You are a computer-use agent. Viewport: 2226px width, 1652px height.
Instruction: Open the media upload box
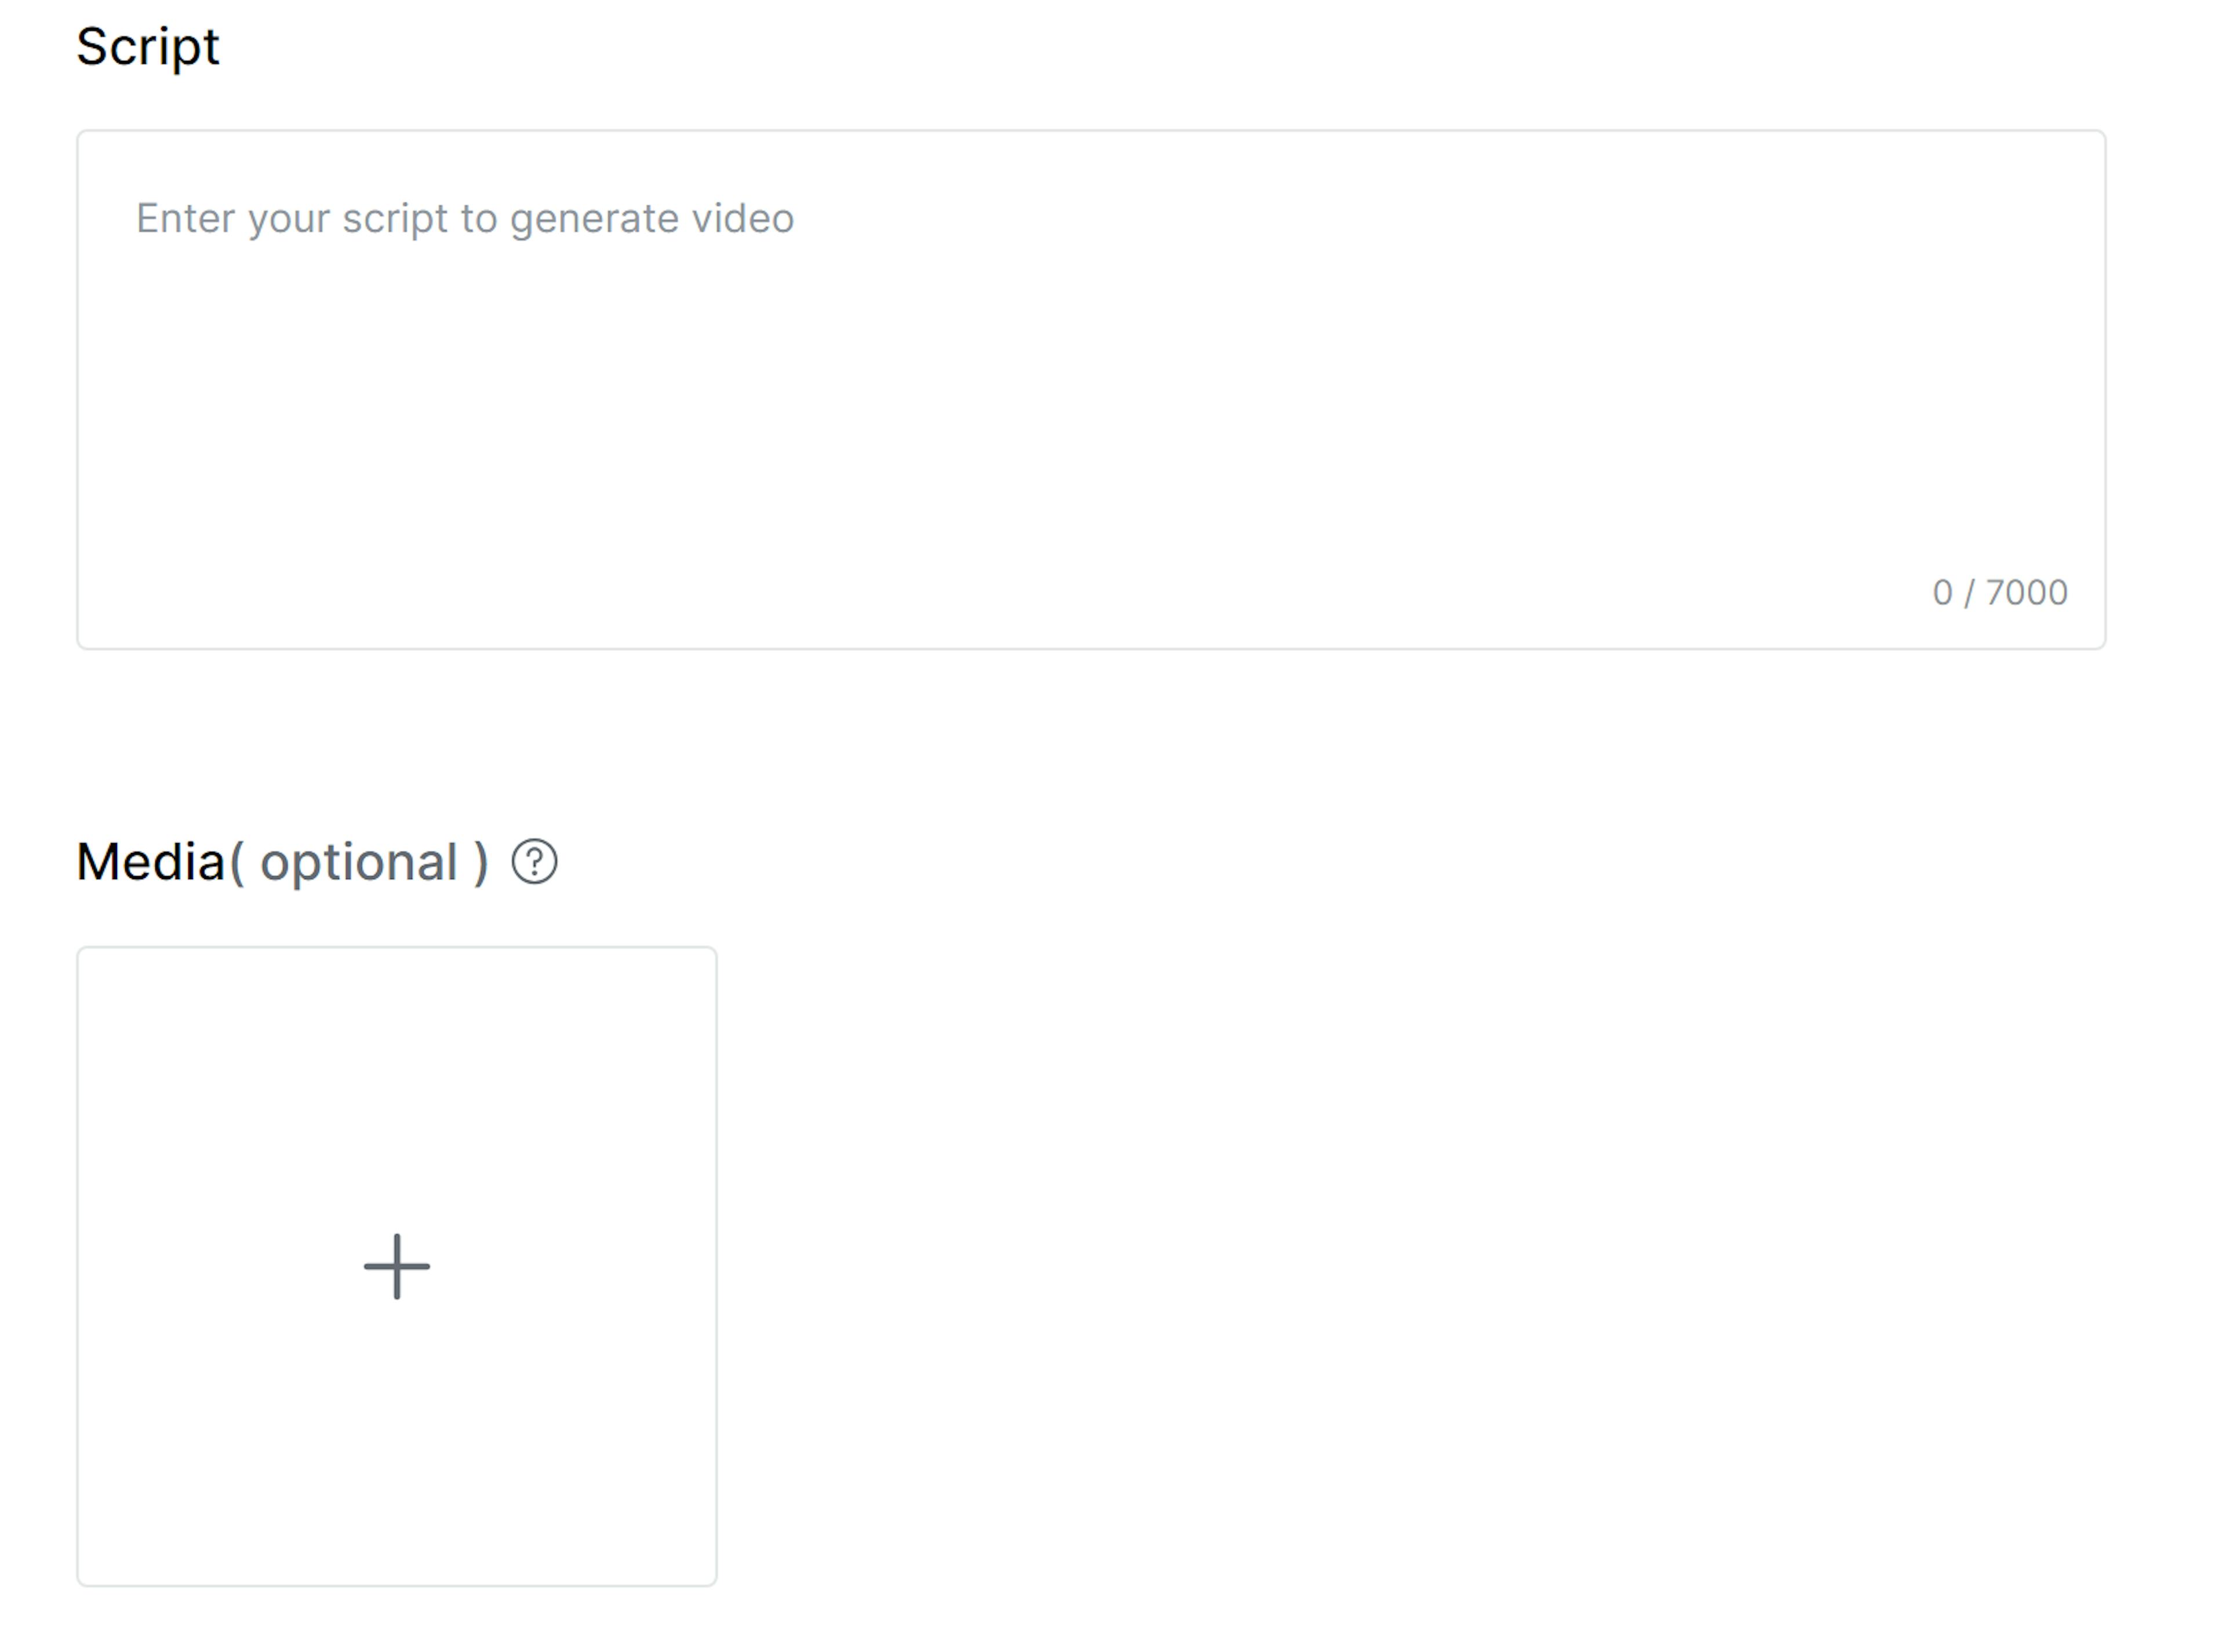[x=397, y=1266]
